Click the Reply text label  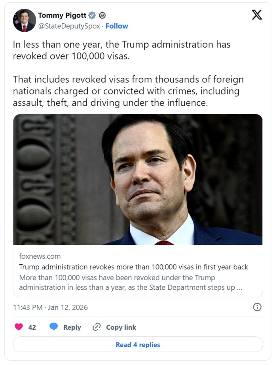(x=72, y=327)
